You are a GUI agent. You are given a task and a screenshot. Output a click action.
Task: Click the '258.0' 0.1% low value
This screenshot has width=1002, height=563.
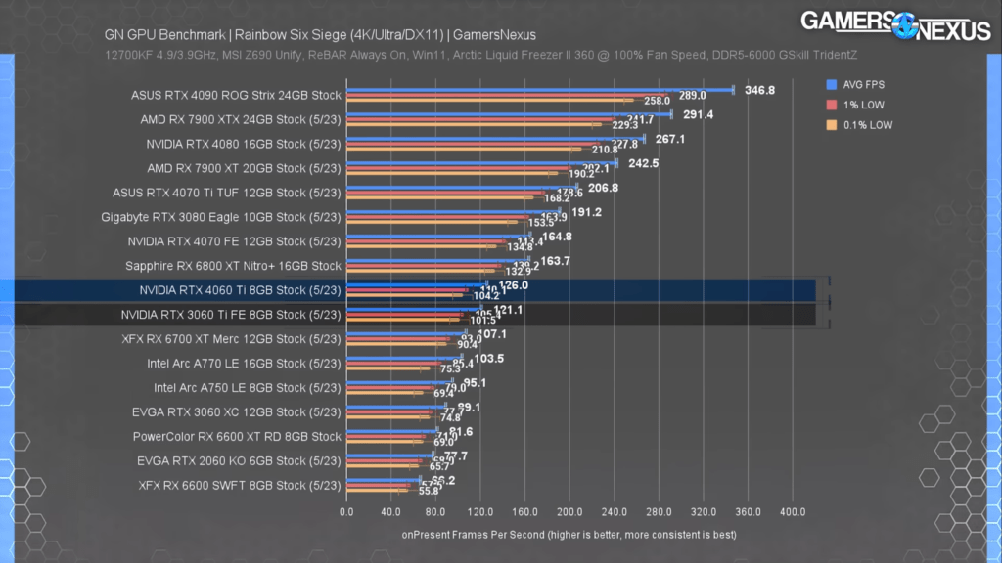tap(657, 101)
